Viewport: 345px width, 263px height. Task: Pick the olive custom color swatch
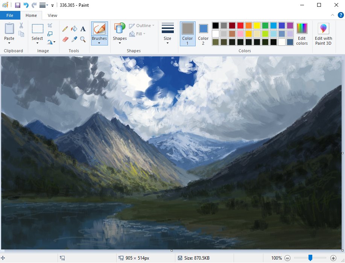(x=216, y=42)
